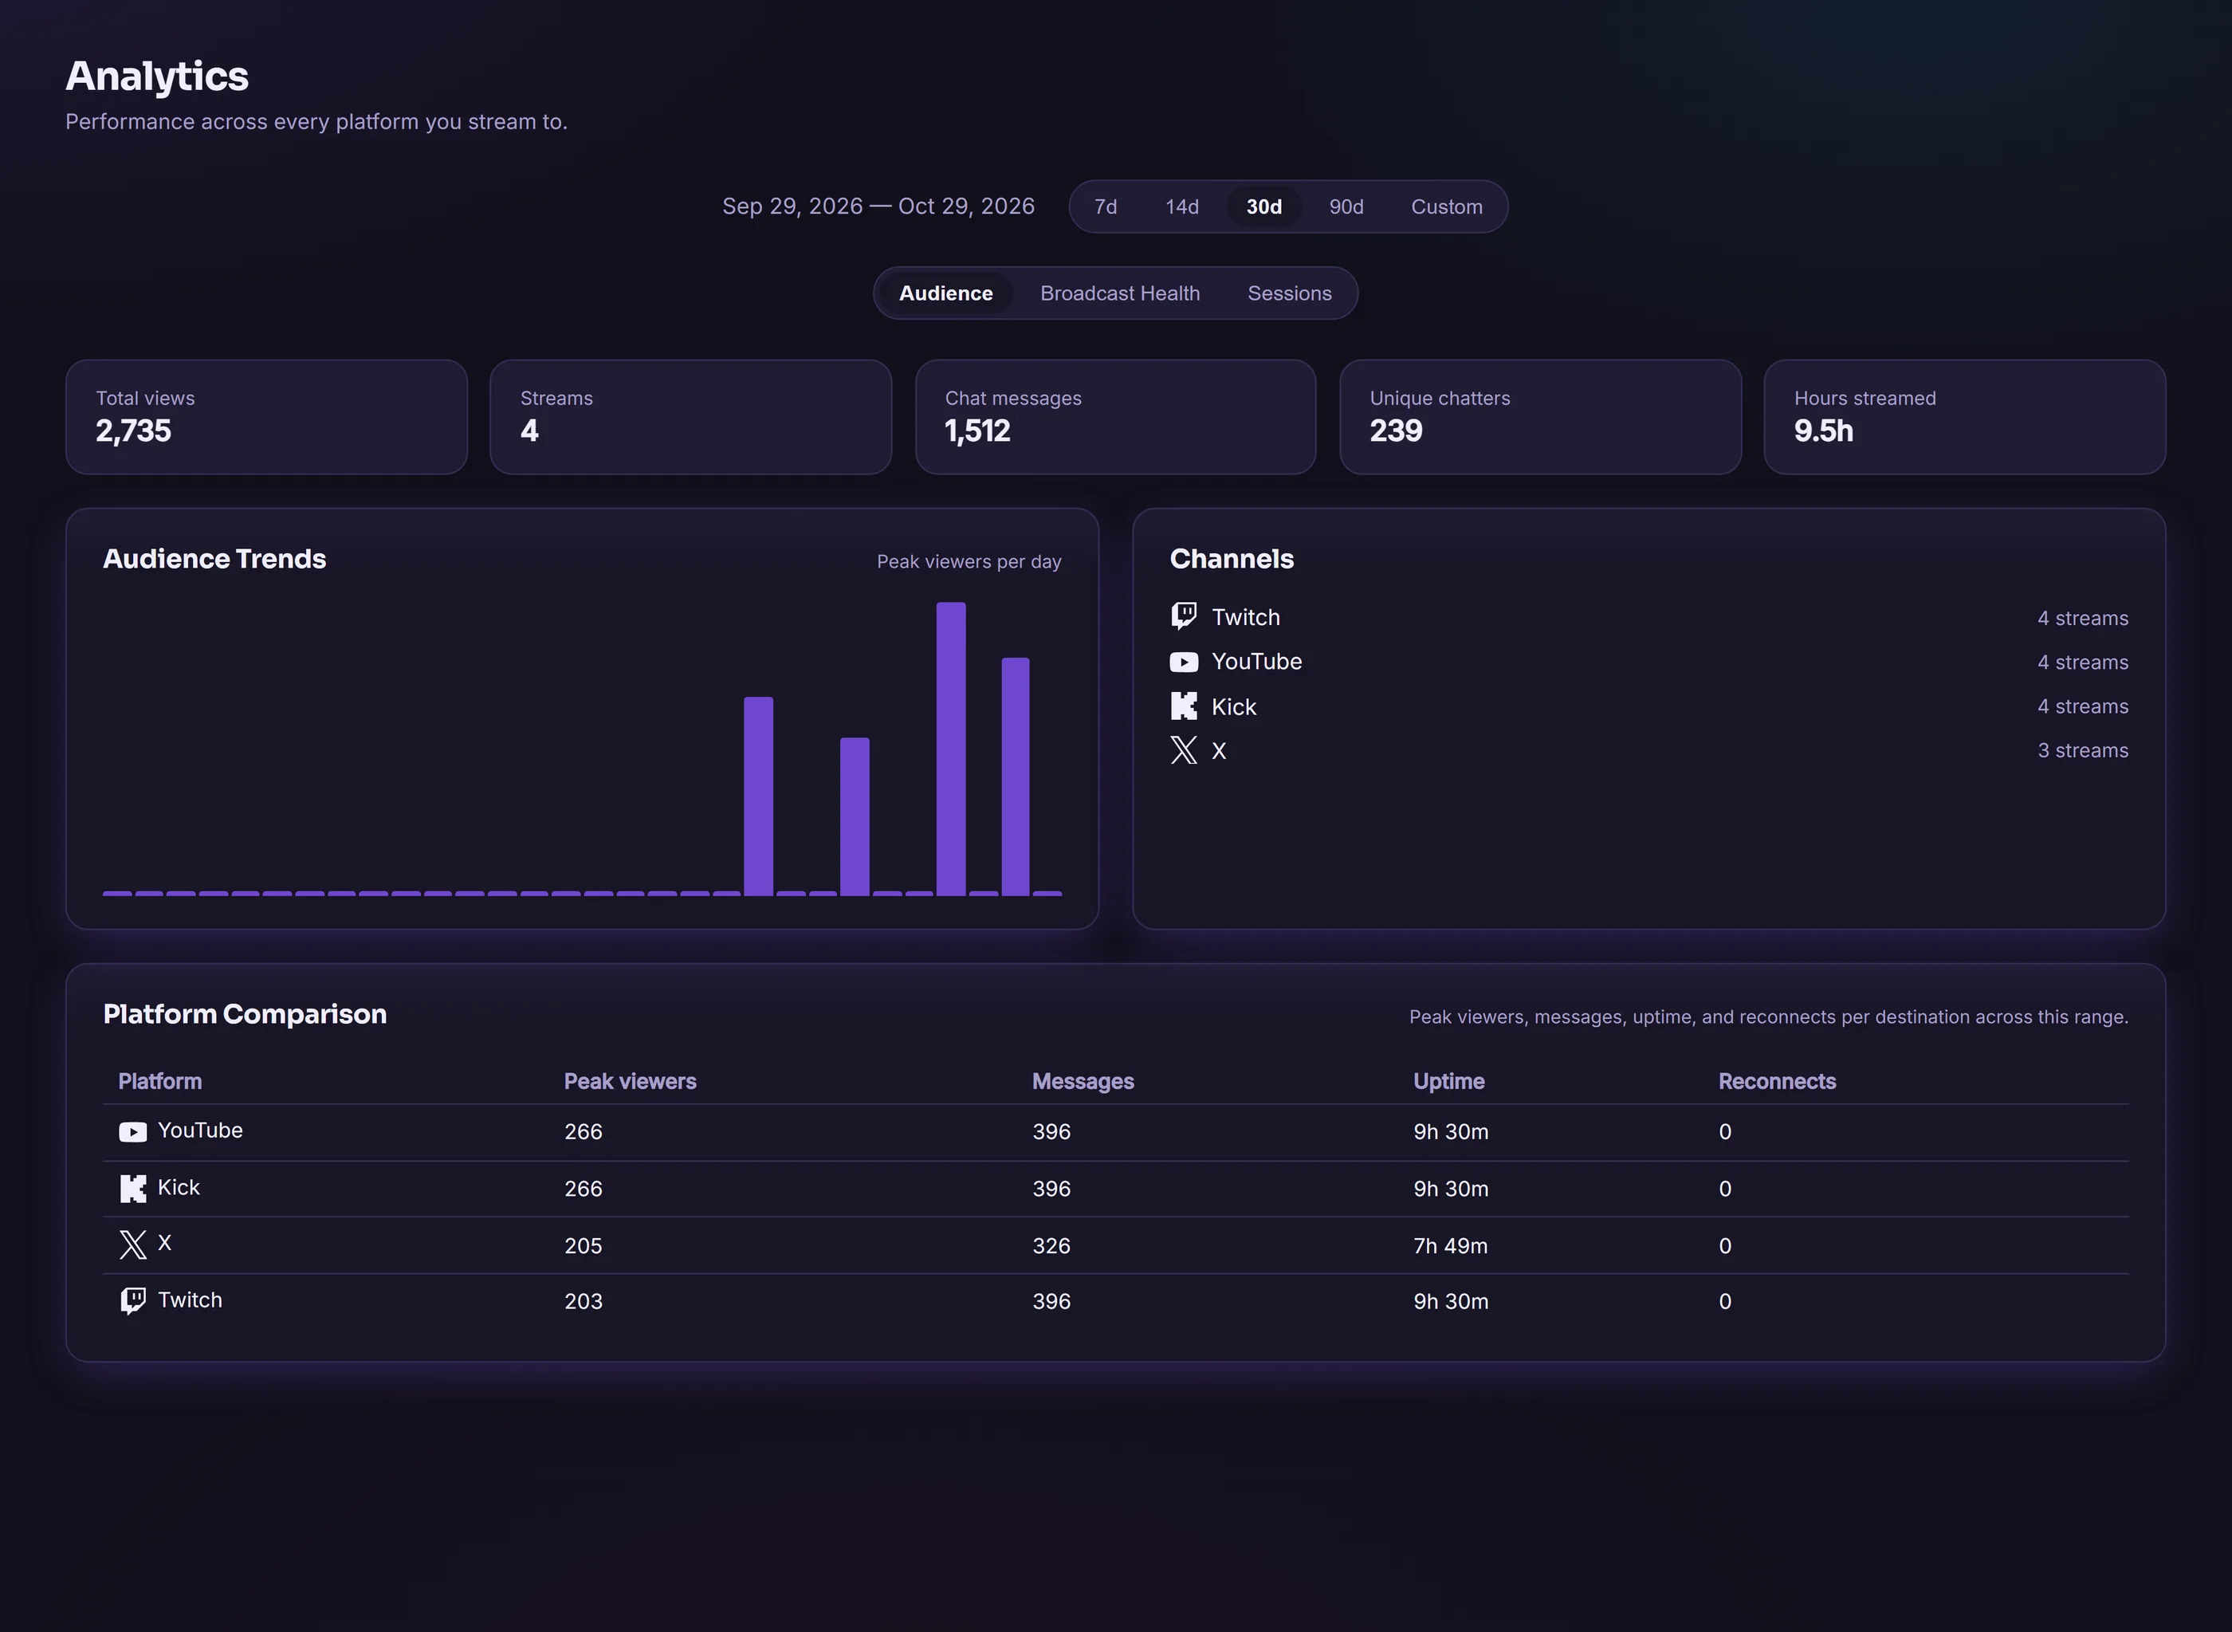Click the X logo in Platform Comparison table
The image size is (2232, 1632).
point(132,1245)
